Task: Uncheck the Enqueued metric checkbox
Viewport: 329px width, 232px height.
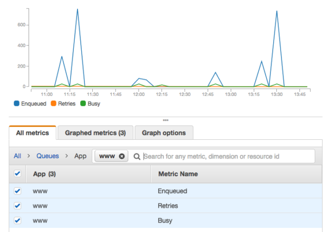Action: 17,191
